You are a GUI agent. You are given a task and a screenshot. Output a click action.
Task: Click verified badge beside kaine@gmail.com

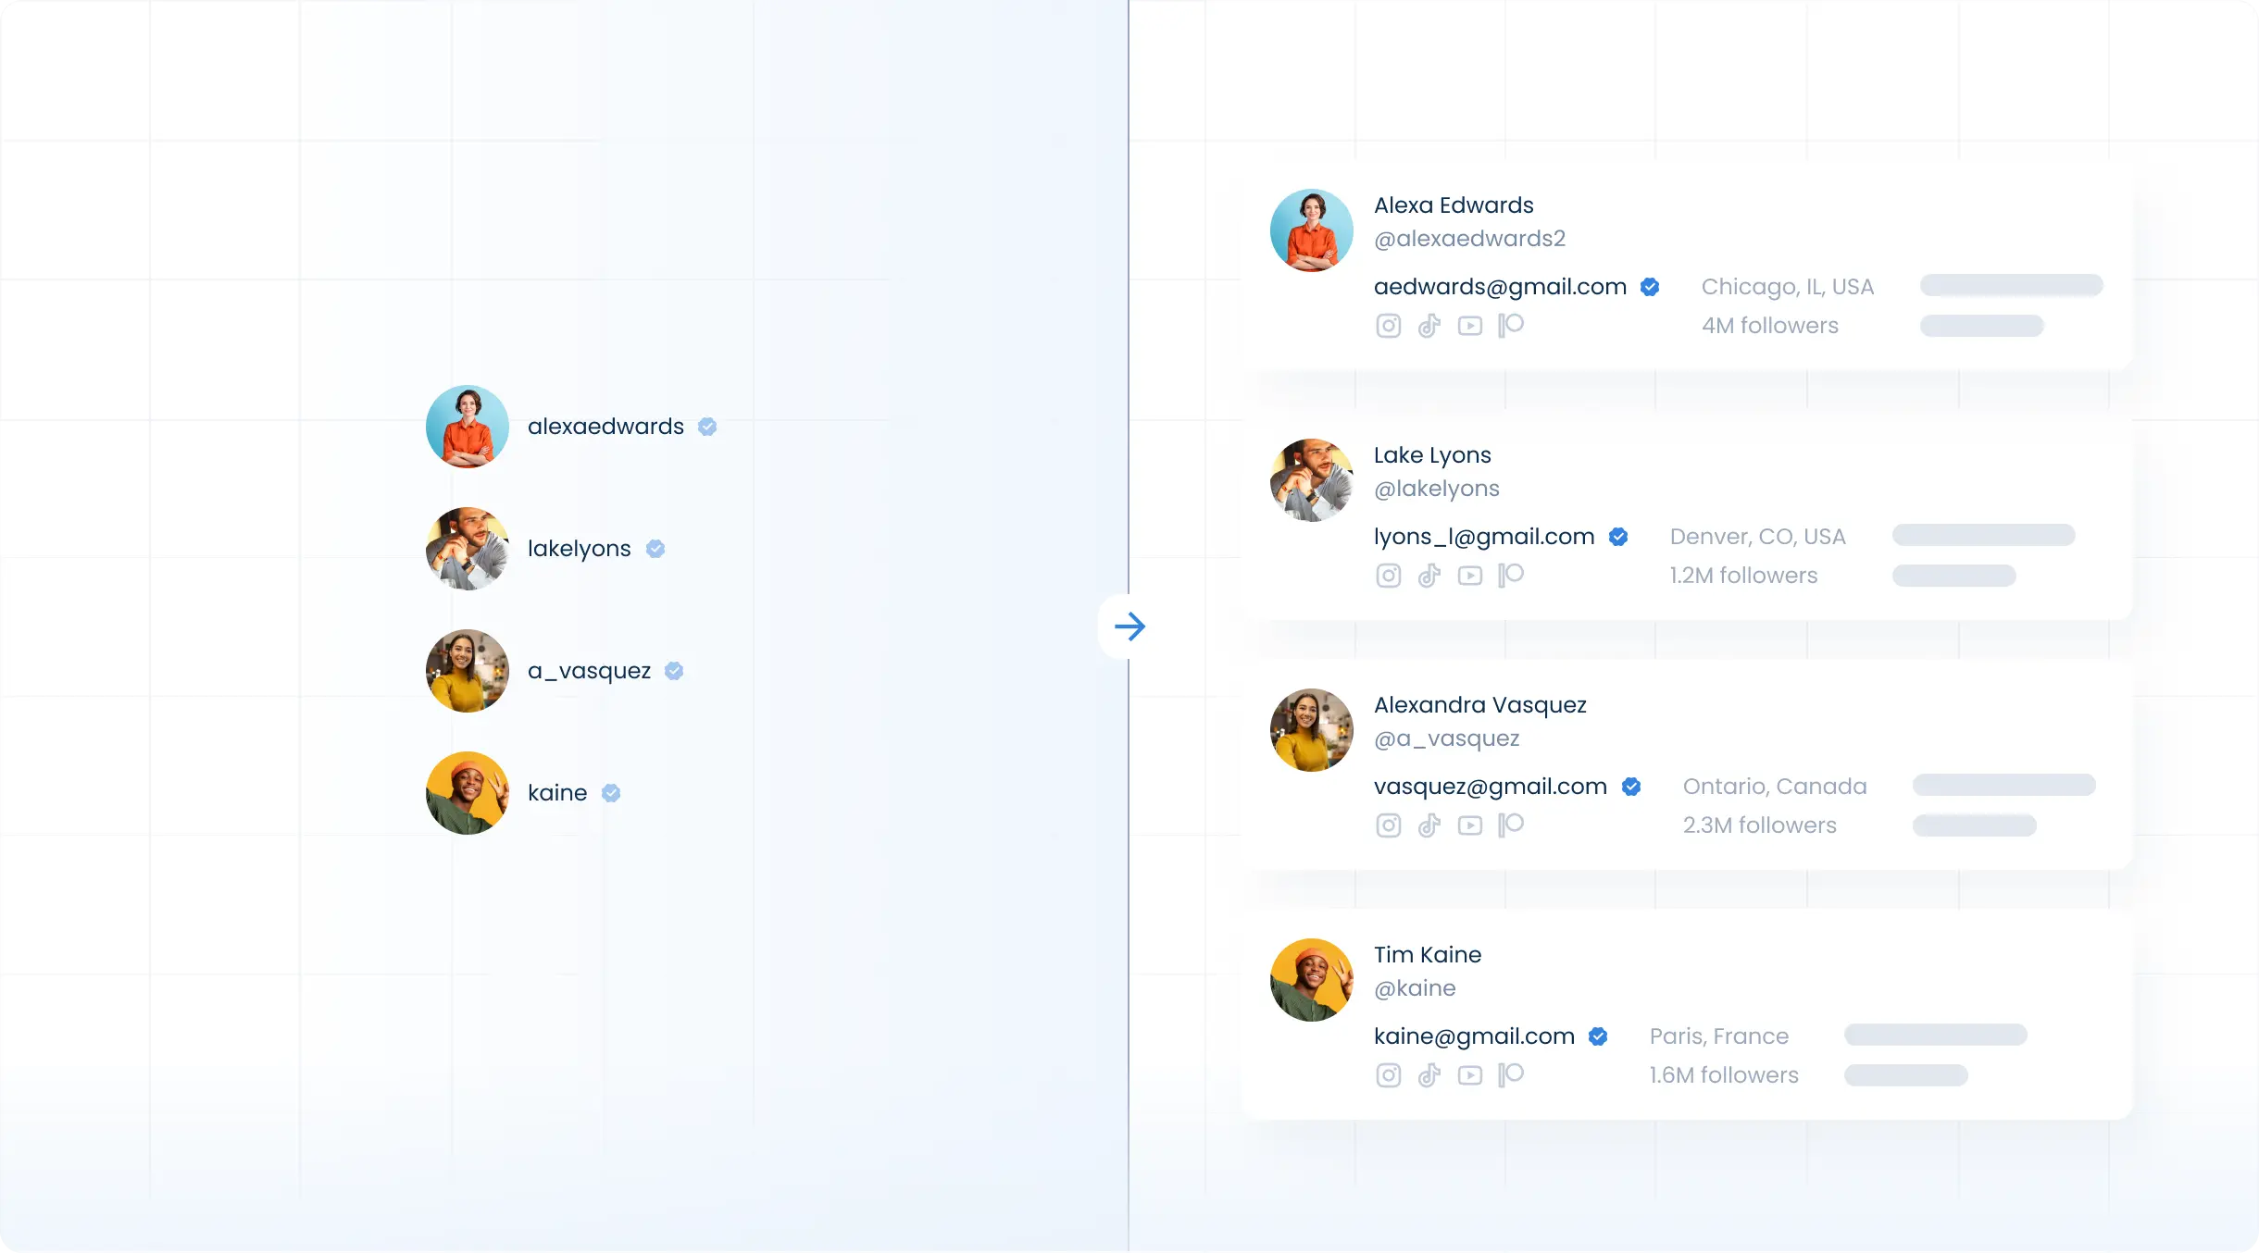1598,1036
